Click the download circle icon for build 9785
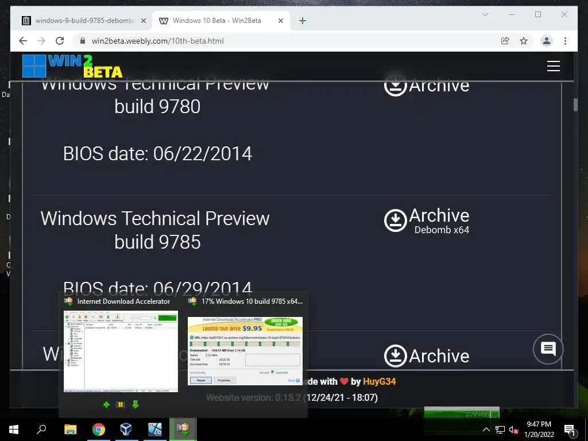This screenshot has height=441, width=588. tap(395, 220)
